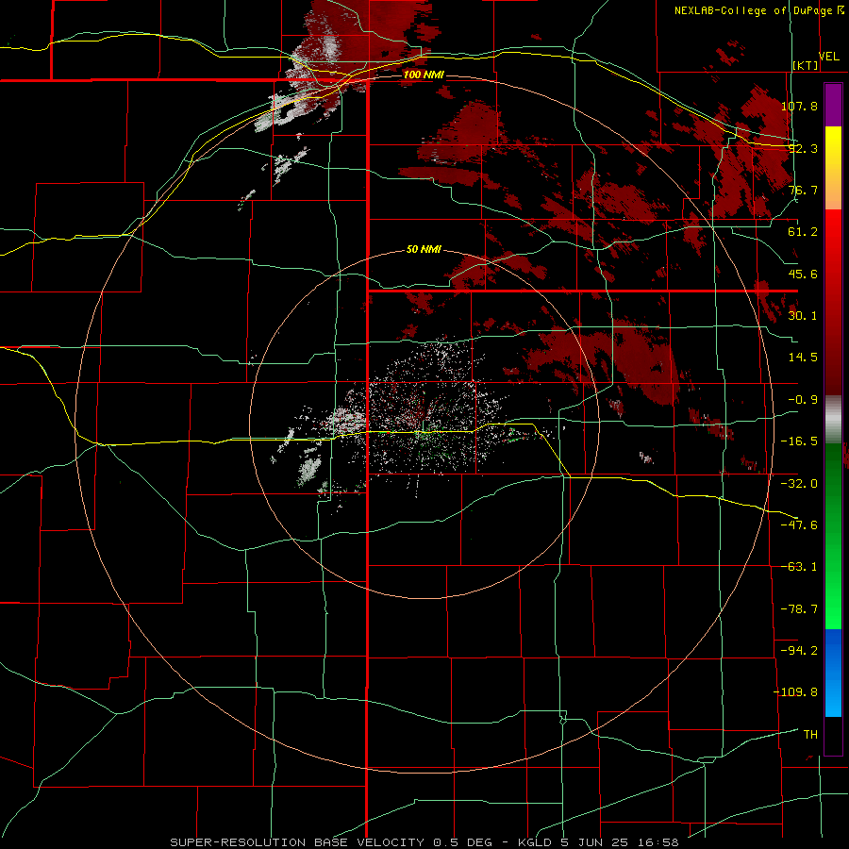Click the 45.6 scale value

(x=803, y=274)
